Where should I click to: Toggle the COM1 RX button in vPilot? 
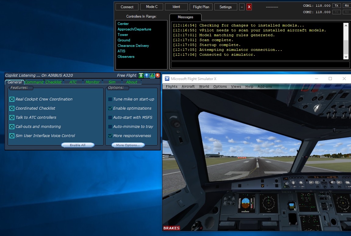[x=347, y=5]
